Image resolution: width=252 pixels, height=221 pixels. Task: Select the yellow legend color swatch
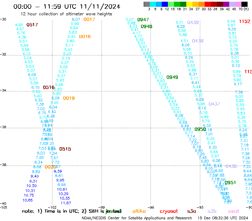(x=189, y=4)
